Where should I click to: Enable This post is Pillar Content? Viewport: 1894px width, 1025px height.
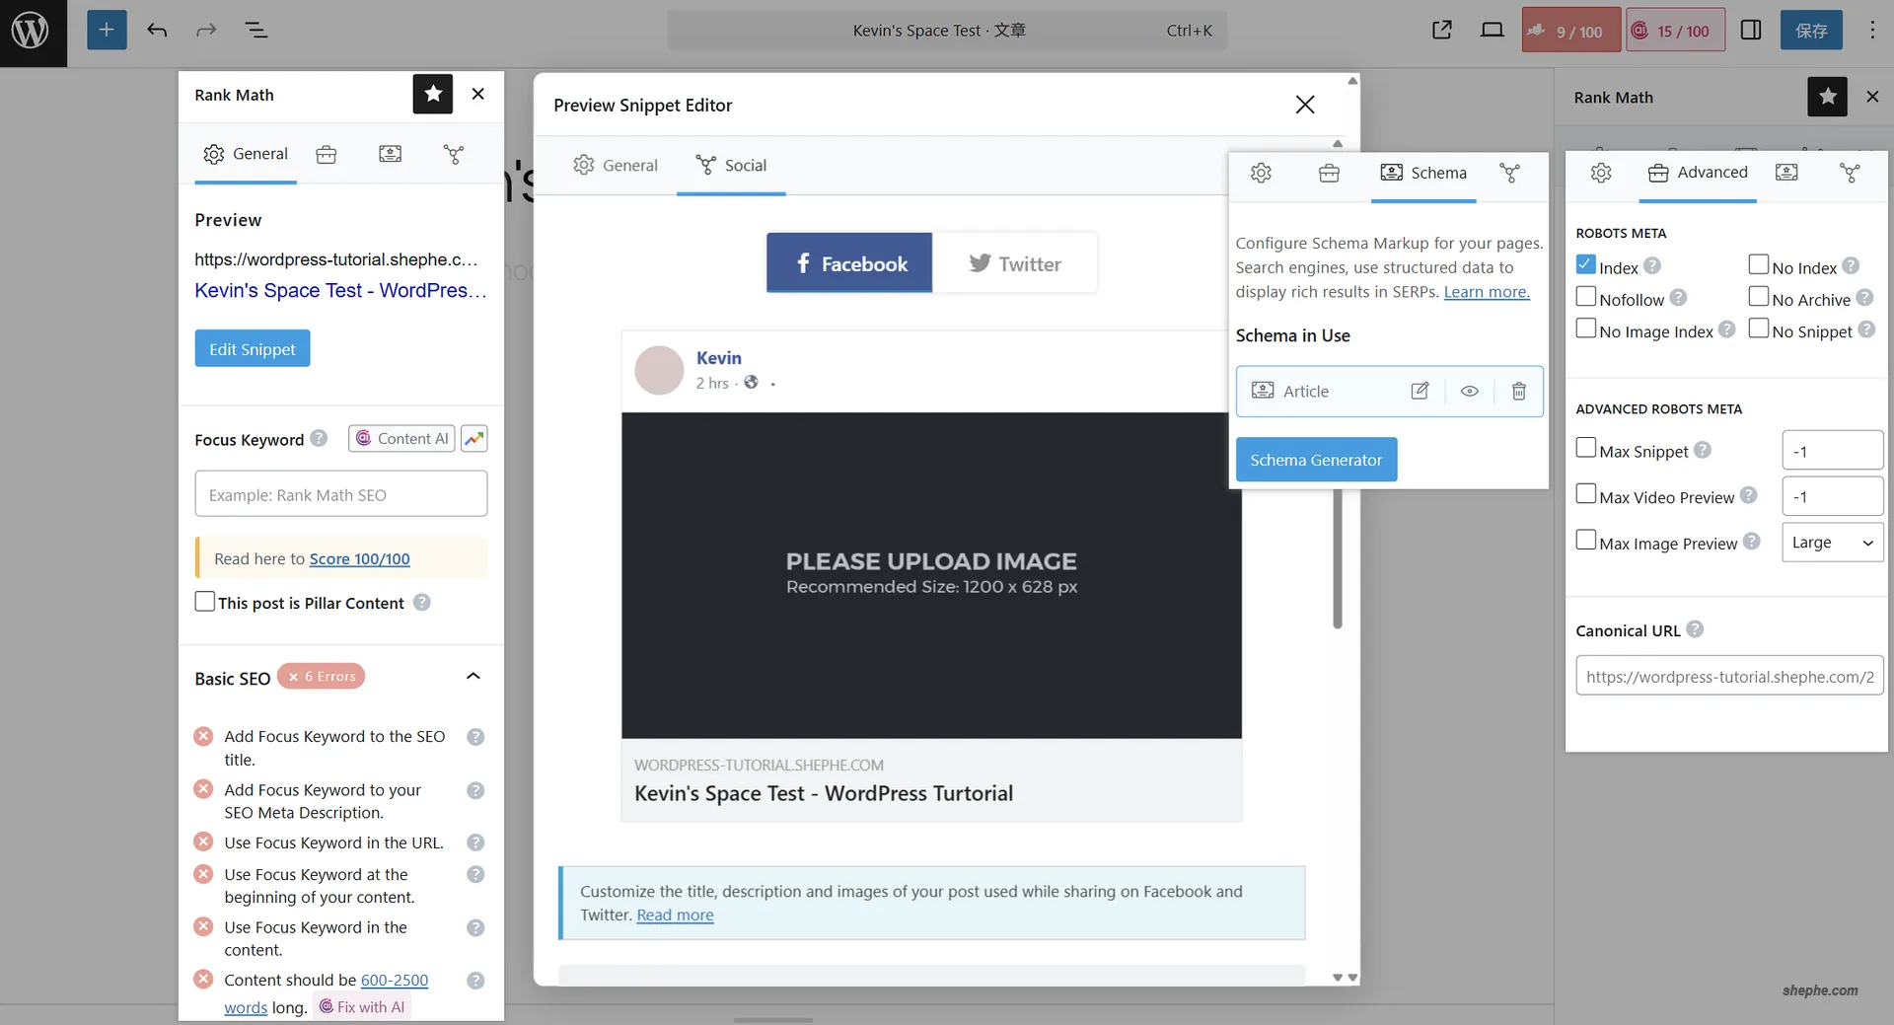click(x=205, y=602)
